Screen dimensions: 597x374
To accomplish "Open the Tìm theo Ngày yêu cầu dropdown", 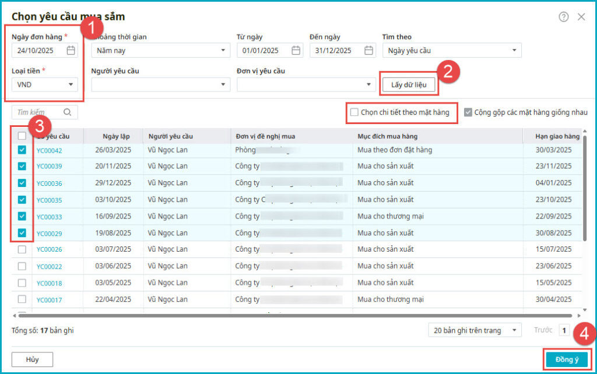I will tap(514, 51).
